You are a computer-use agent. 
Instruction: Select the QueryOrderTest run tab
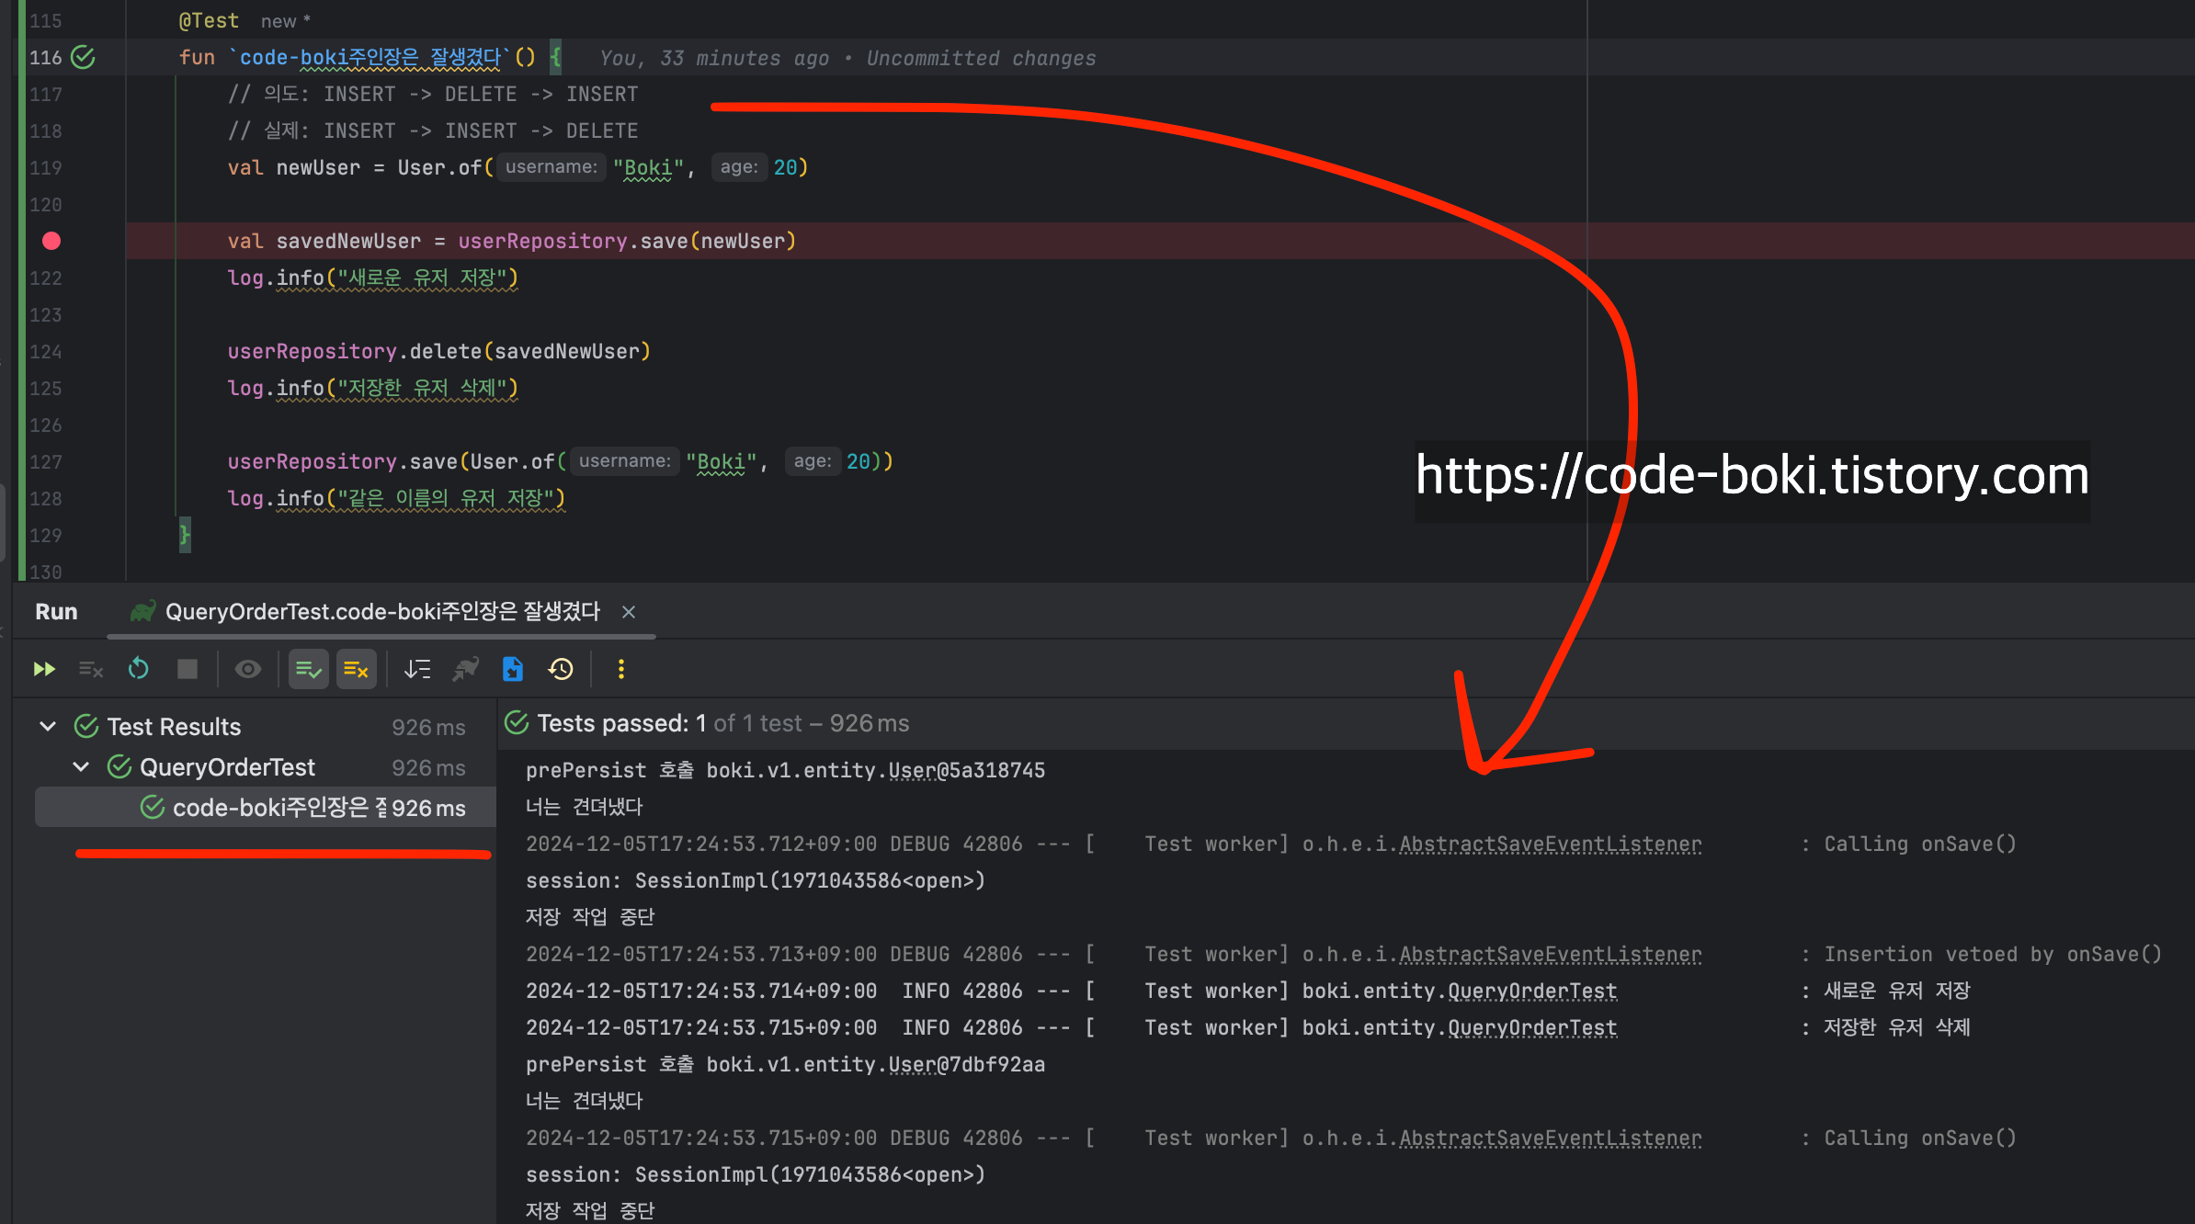click(381, 612)
